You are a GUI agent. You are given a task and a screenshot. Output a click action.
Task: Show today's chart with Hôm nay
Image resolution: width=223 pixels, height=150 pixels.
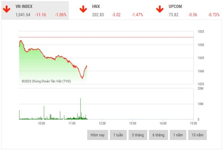97,135
